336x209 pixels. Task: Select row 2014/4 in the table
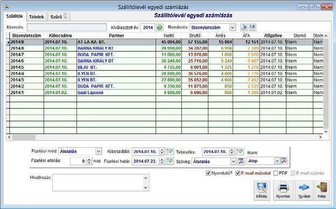pos(165,73)
